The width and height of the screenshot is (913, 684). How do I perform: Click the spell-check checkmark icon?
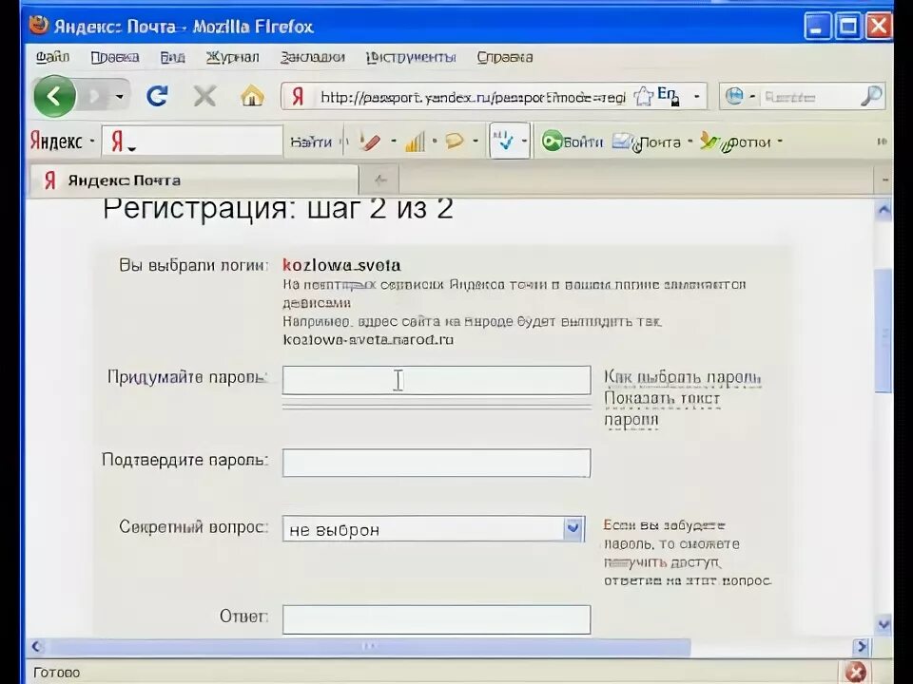click(503, 141)
